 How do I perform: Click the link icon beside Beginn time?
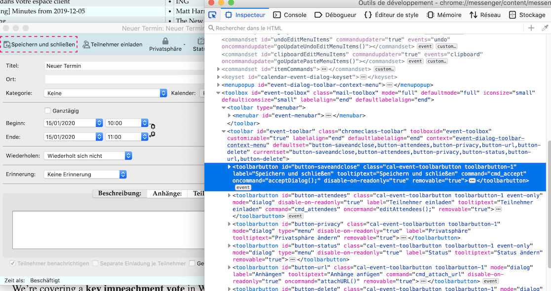click(x=153, y=126)
